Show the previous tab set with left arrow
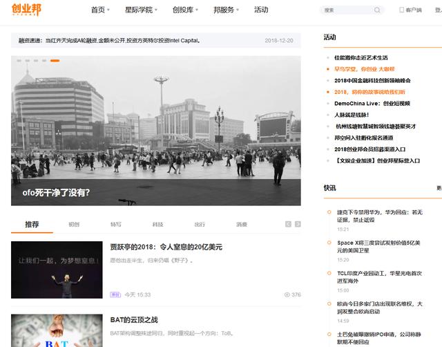This screenshot has height=347, width=442. pos(288,224)
